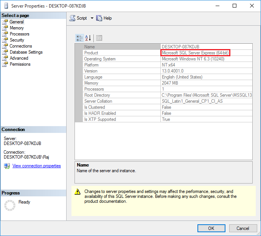Select the Is HADR Enabled row
The image size is (261, 236).
[168, 113]
